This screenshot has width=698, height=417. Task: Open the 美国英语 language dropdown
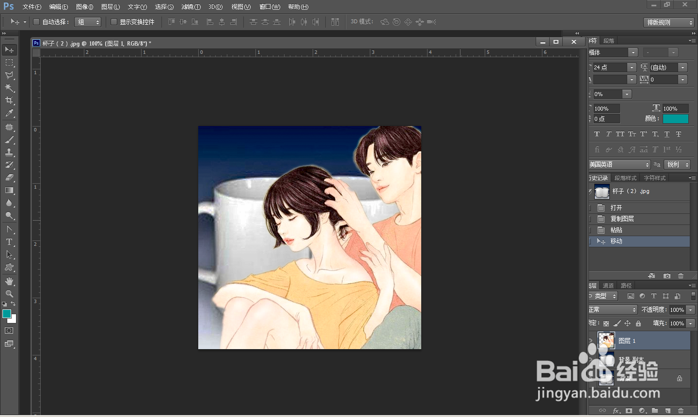point(619,165)
